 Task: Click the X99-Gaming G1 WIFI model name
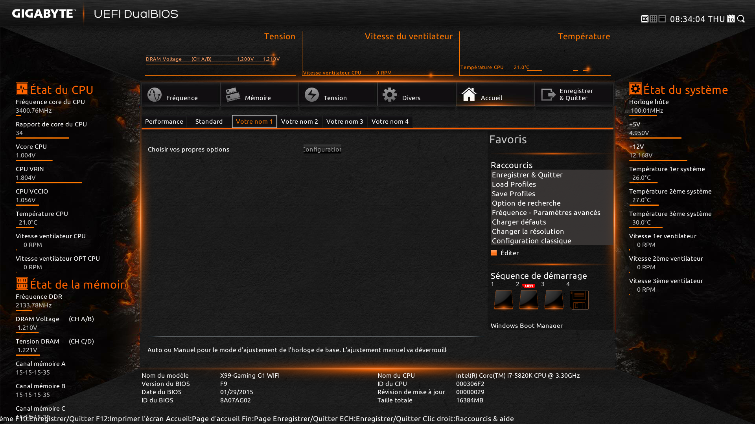[x=250, y=375]
